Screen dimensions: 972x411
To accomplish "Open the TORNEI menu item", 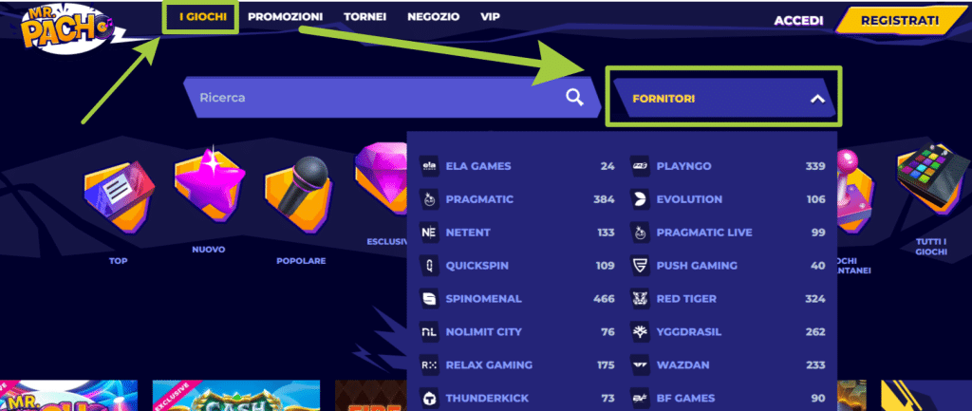I will pos(365,17).
